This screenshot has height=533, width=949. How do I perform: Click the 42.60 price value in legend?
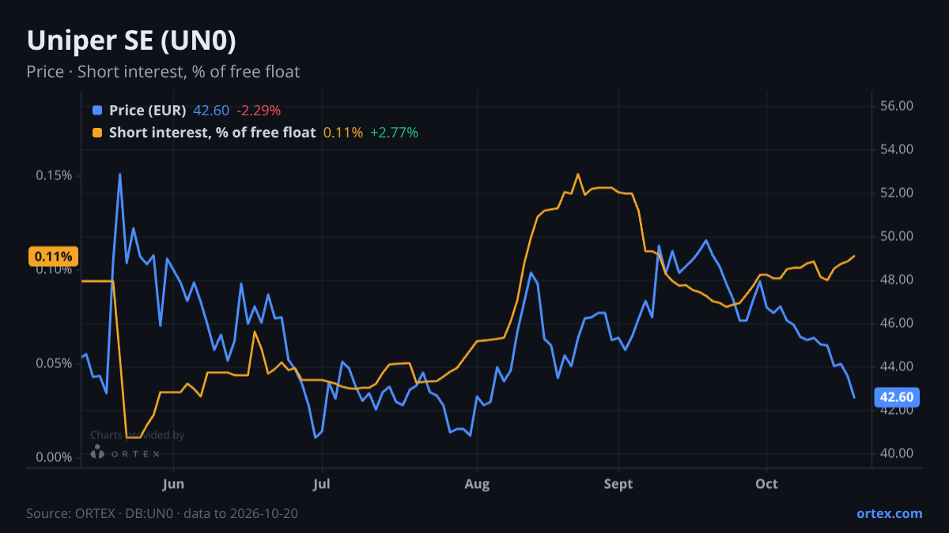pos(211,111)
